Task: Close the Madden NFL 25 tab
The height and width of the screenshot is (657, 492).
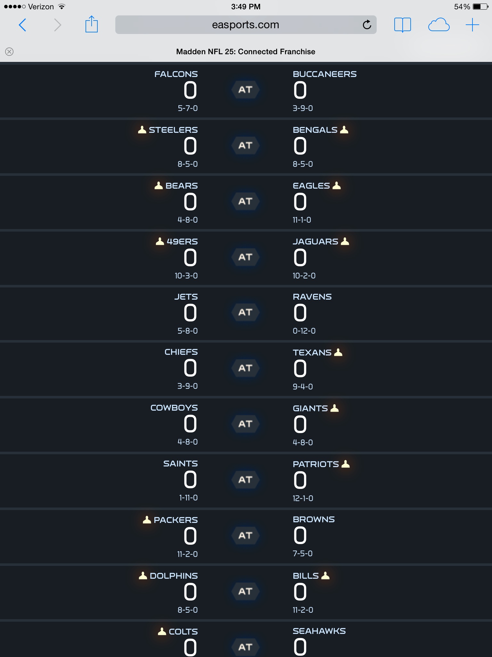Action: point(9,52)
